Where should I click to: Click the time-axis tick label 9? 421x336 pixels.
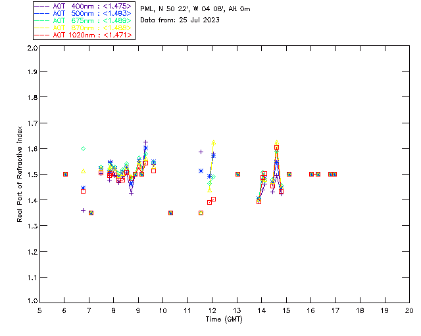click(138, 310)
